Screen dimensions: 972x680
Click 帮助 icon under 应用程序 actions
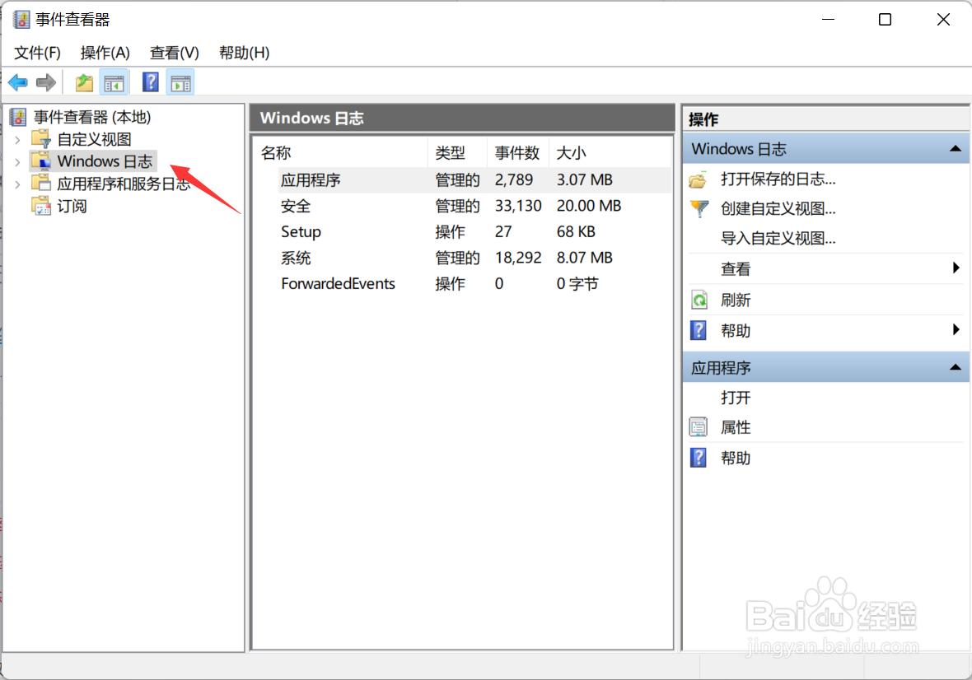coord(699,458)
